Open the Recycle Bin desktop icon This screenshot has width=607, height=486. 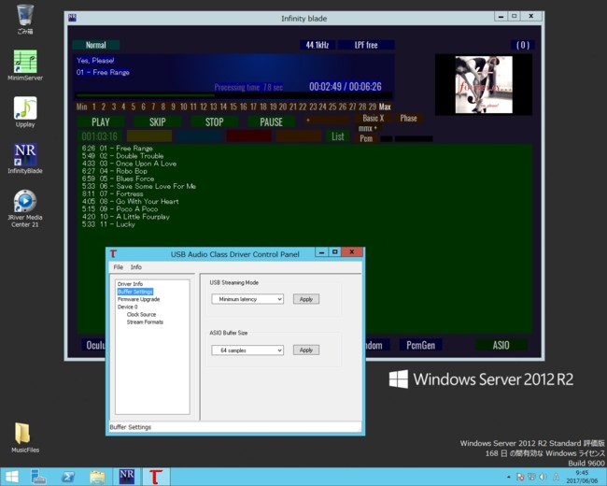pos(25,19)
